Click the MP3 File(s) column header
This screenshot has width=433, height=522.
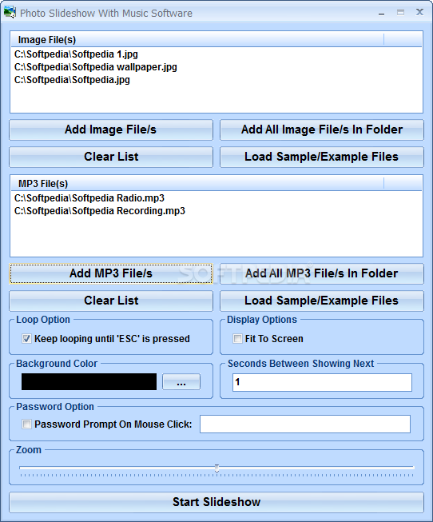pos(197,184)
